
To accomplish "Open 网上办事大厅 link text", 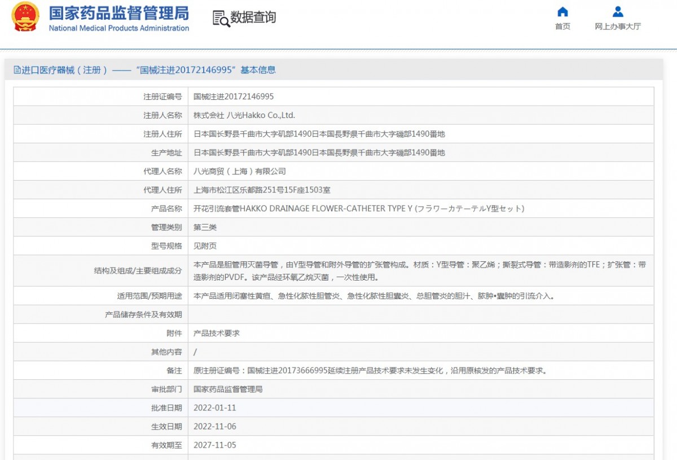I will pyautogui.click(x=618, y=27).
